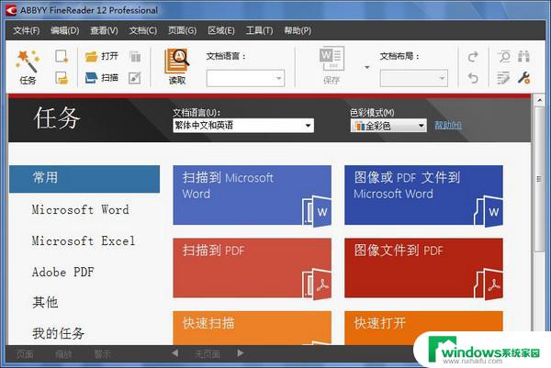Select the 我的任务 task category
This screenshot has height=368, width=551.
pyautogui.click(x=59, y=333)
